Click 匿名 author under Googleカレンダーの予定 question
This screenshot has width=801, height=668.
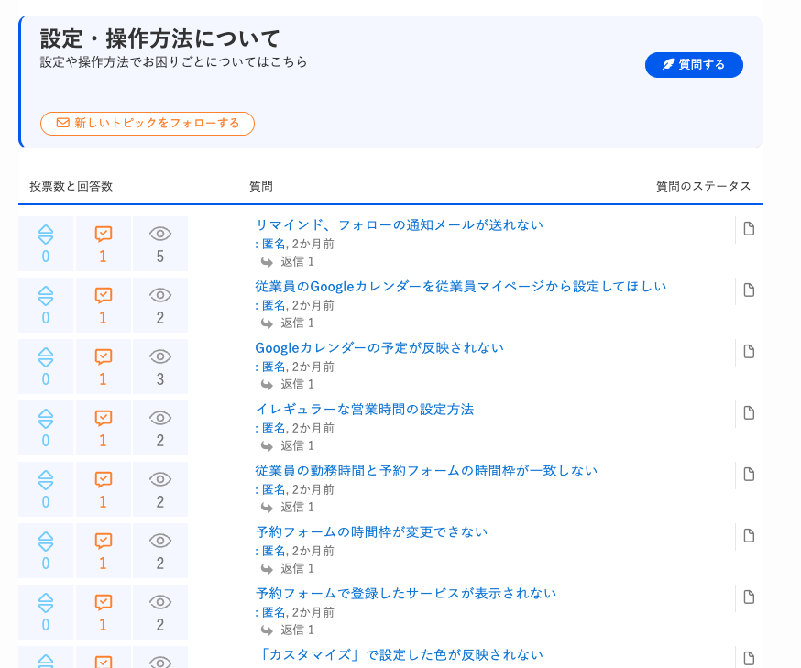coord(273,367)
